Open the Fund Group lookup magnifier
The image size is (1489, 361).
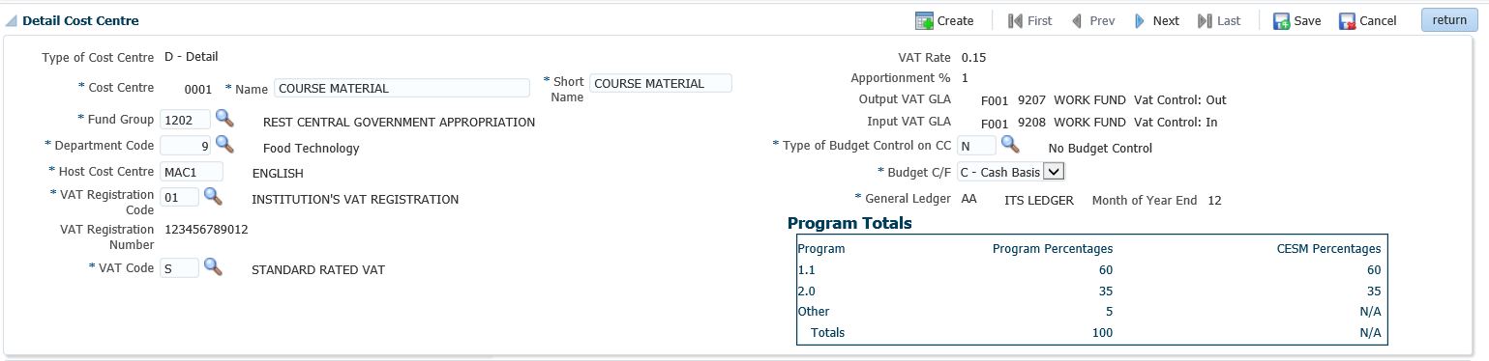tap(224, 119)
